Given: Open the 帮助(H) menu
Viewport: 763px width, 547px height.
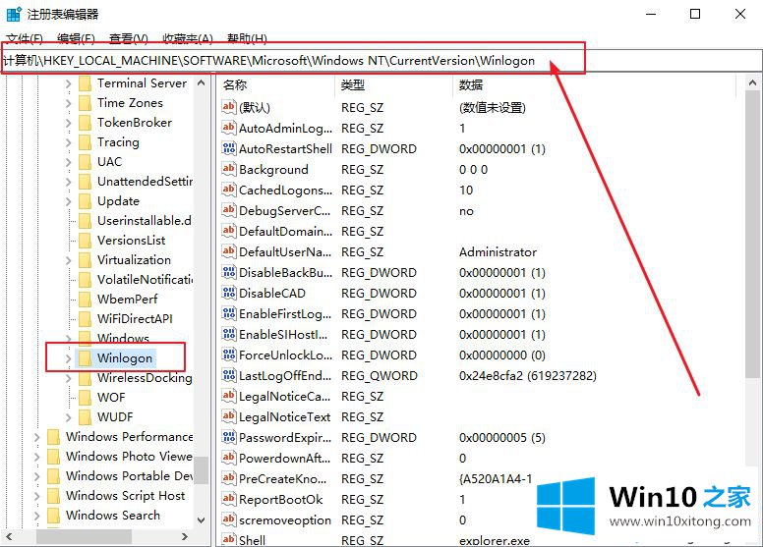Looking at the screenshot, I should [247, 38].
